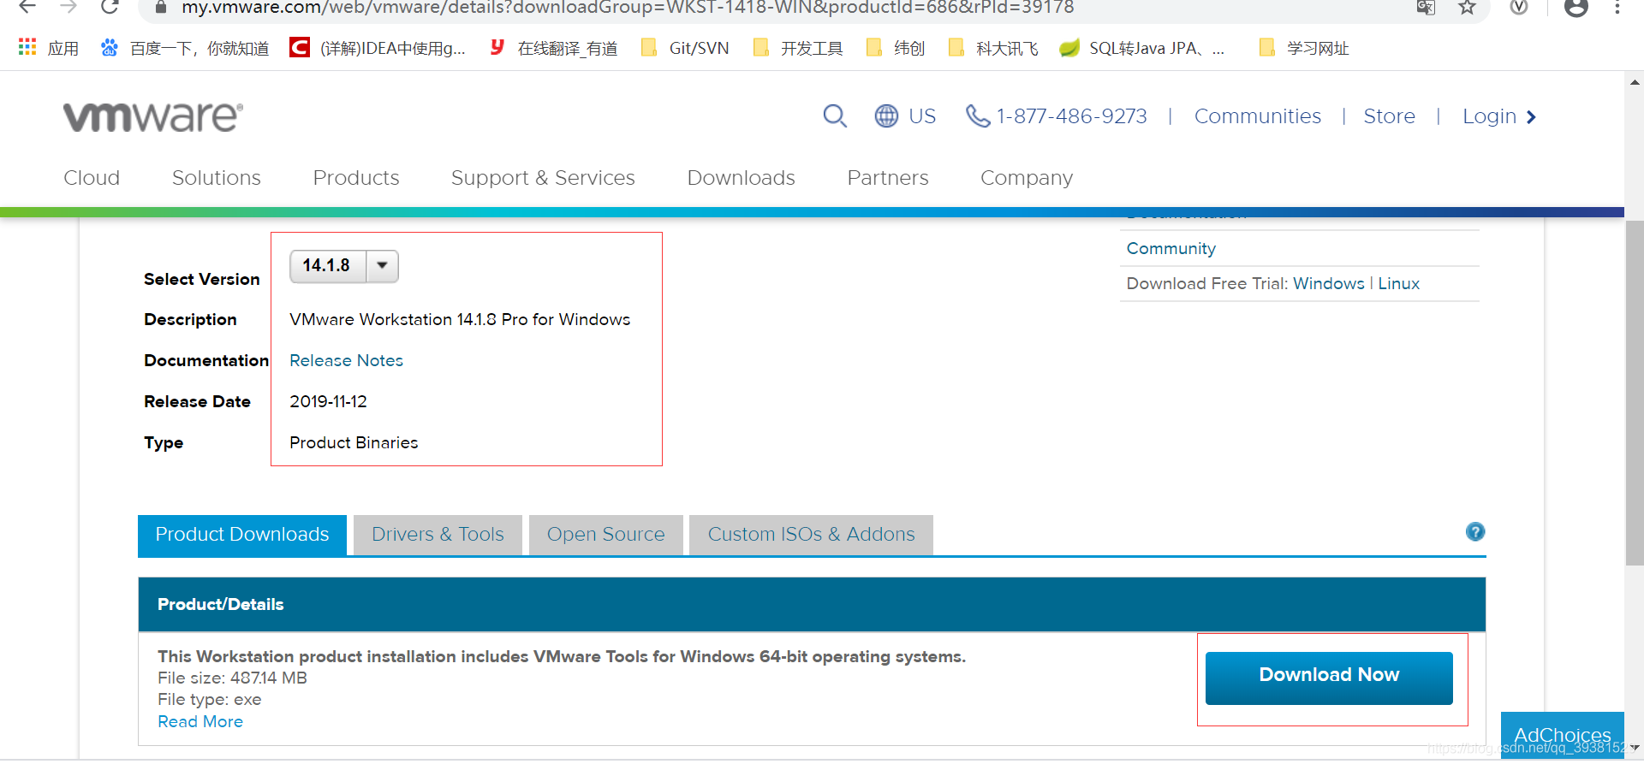This screenshot has height=764, width=1644.
Task: Click the Read More link
Action: 200,722
